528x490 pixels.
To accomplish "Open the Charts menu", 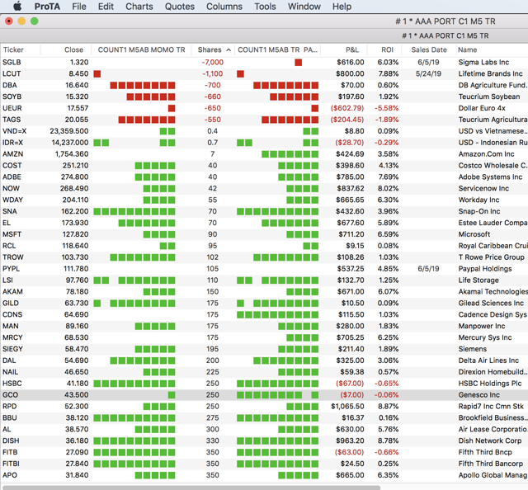I will 139,7.
